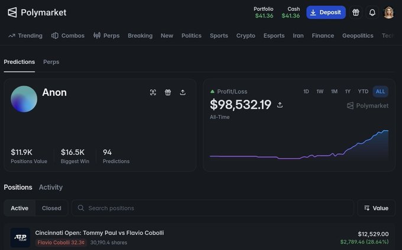This screenshot has width=402, height=250.
Task: View Cash balance $41.36
Action: click(291, 12)
